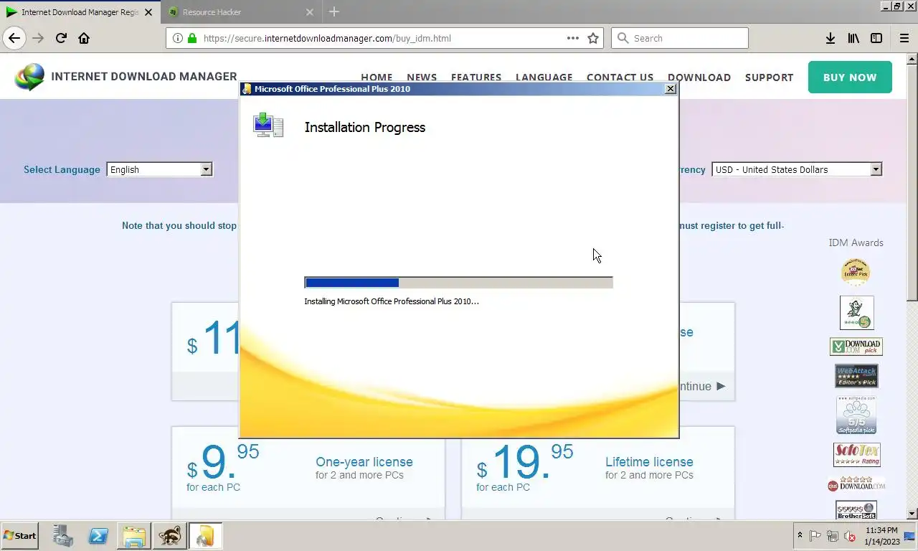Go to the Firefox home page icon
The height and width of the screenshot is (551, 918).
84,38
